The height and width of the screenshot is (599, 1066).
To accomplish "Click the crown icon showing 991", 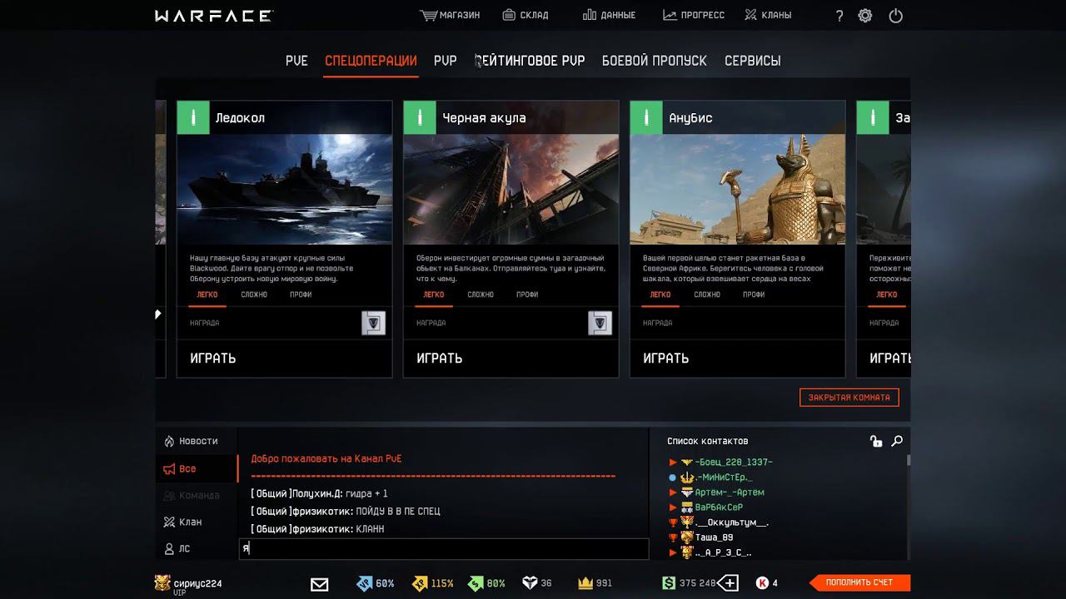I will pos(585,583).
